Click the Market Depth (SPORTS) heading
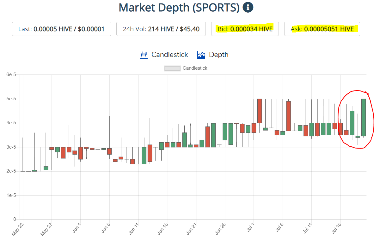The width and height of the screenshot is (374, 241). tap(179, 8)
